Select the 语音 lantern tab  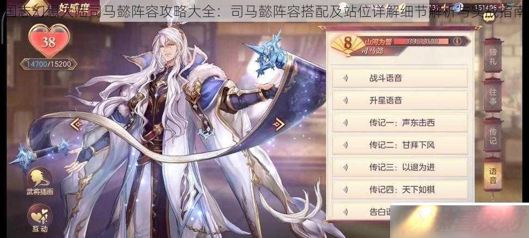(492, 175)
